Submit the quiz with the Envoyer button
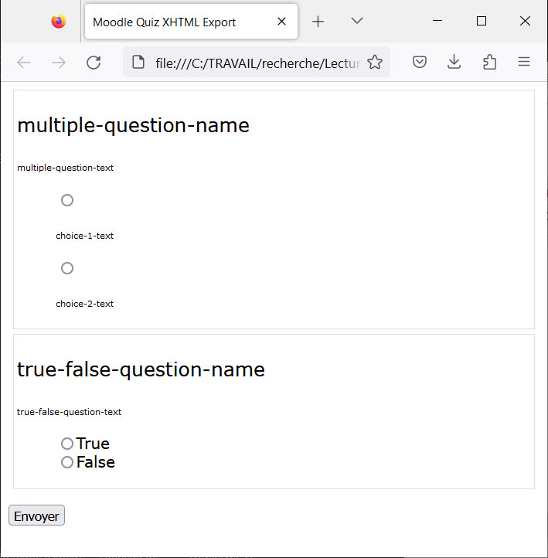This screenshot has width=548, height=558. tap(36, 515)
